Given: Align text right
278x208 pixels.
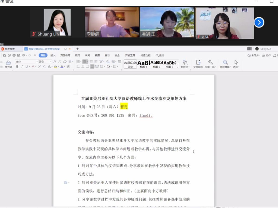Looking at the screenshot, I should (87, 67).
